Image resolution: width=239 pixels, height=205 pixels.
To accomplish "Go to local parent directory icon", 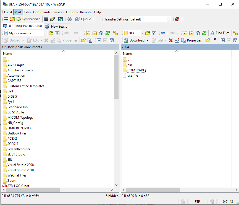I will coord(88,33).
